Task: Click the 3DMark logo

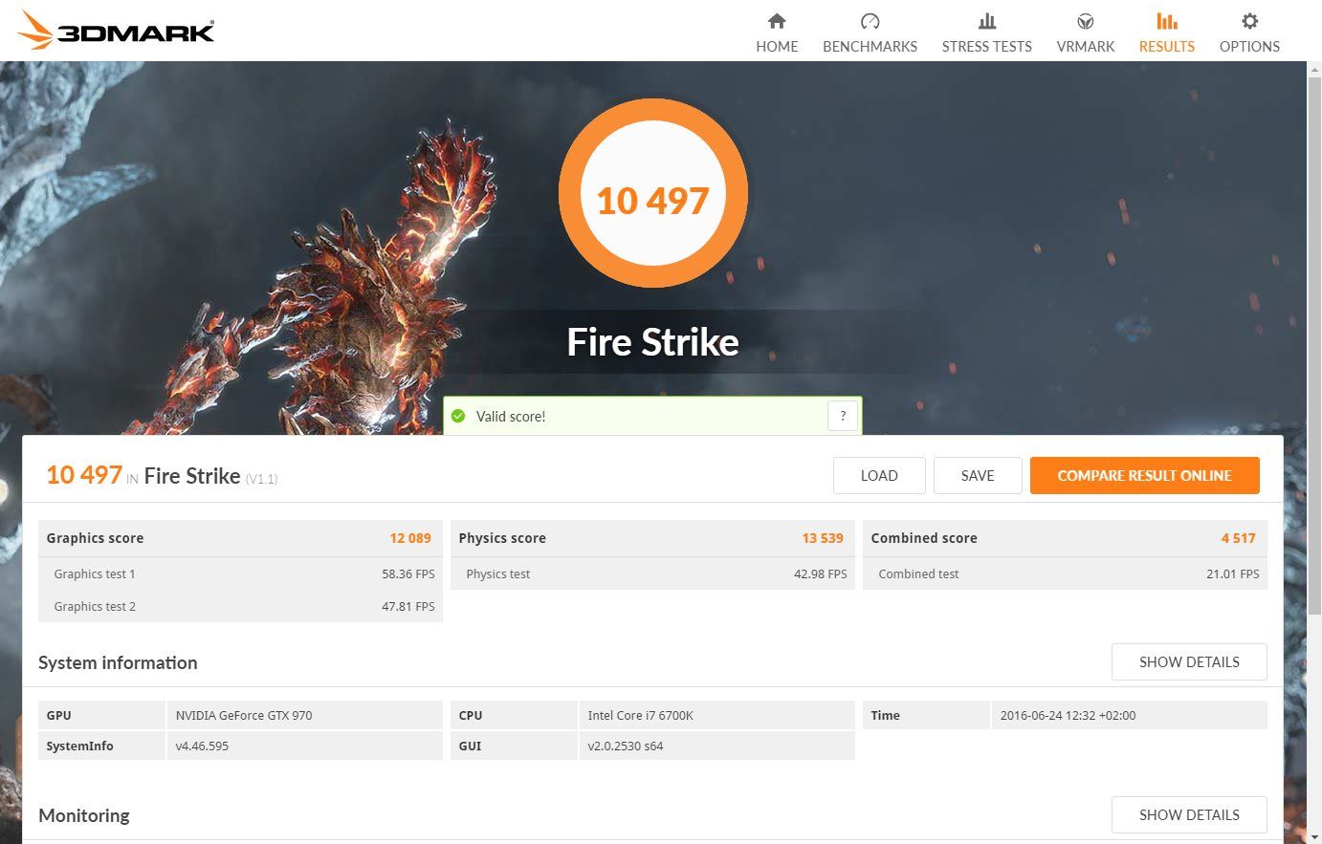Action: pos(116,31)
